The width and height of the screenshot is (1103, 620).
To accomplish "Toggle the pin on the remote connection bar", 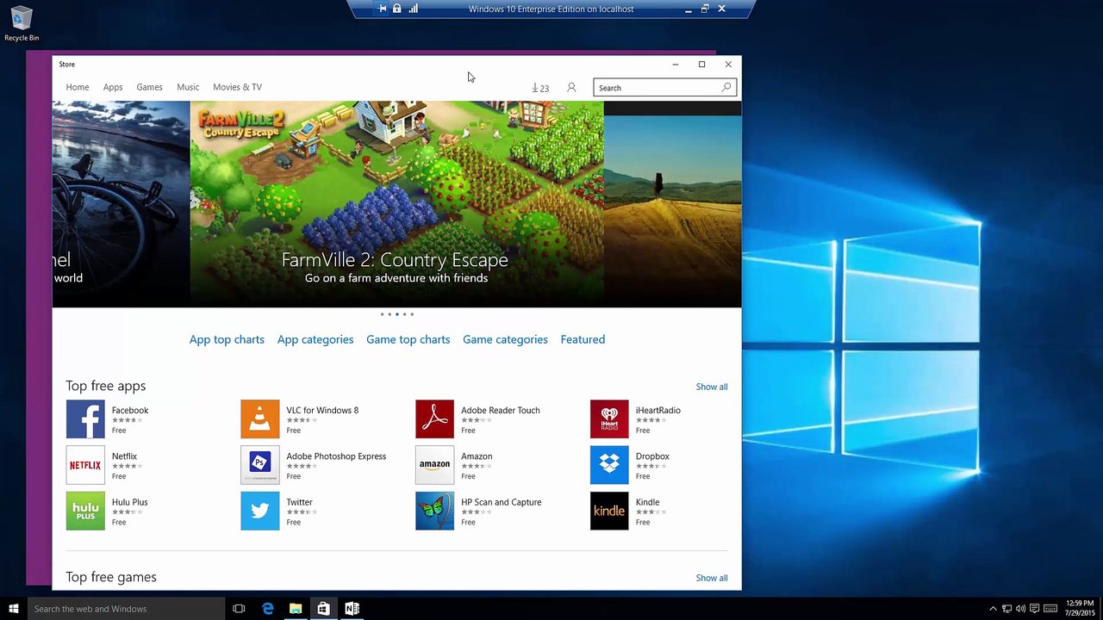I will [383, 9].
